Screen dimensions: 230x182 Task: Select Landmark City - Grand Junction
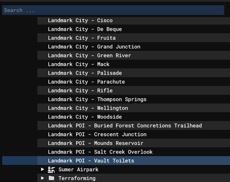point(134,46)
